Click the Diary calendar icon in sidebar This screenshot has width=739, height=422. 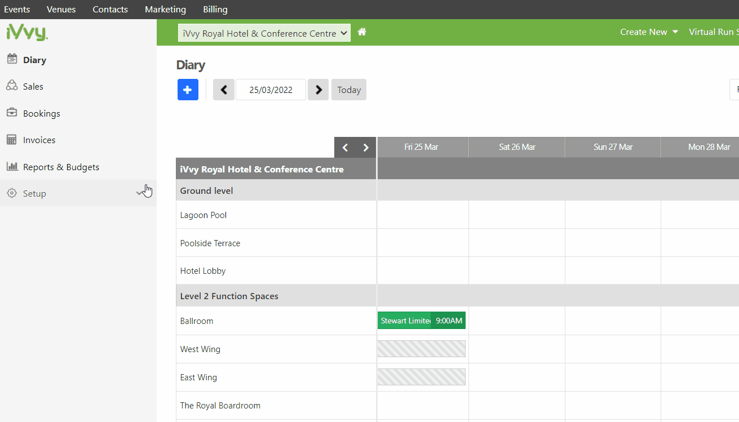coord(11,59)
